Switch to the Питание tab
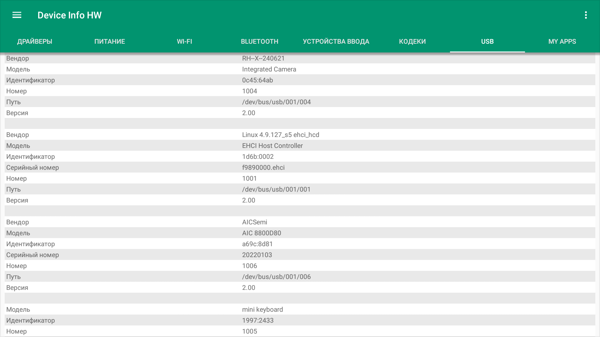600x337 pixels. (x=110, y=42)
